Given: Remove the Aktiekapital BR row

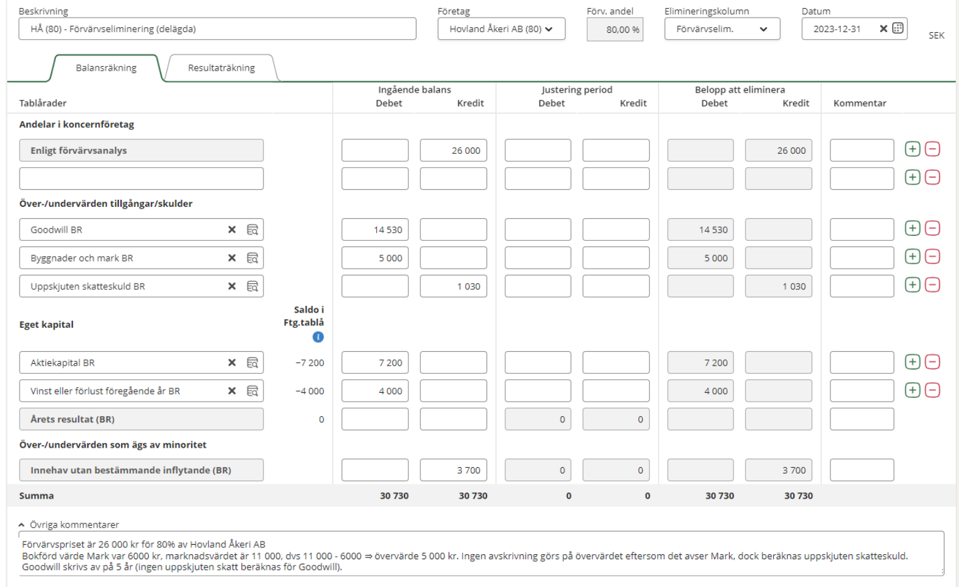Looking at the screenshot, I should point(932,362).
